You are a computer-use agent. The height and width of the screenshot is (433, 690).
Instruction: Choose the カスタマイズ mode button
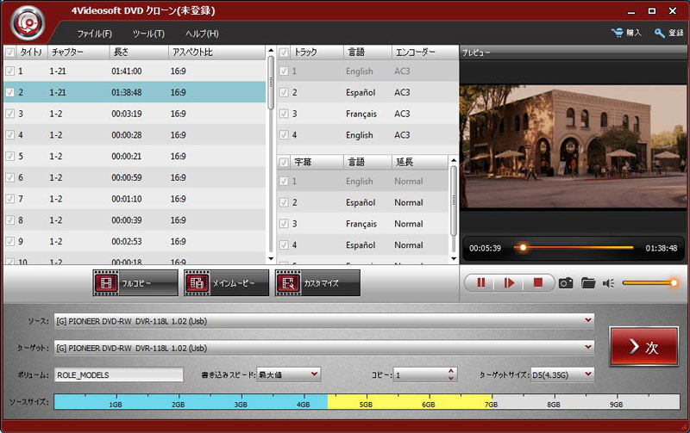pyautogui.click(x=317, y=282)
